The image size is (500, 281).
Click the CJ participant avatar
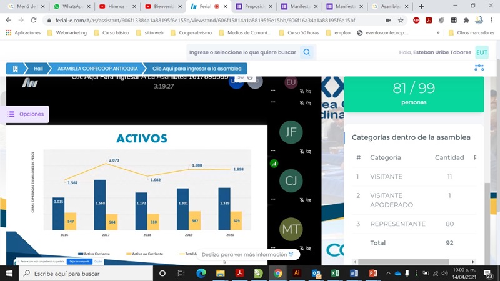(291, 180)
